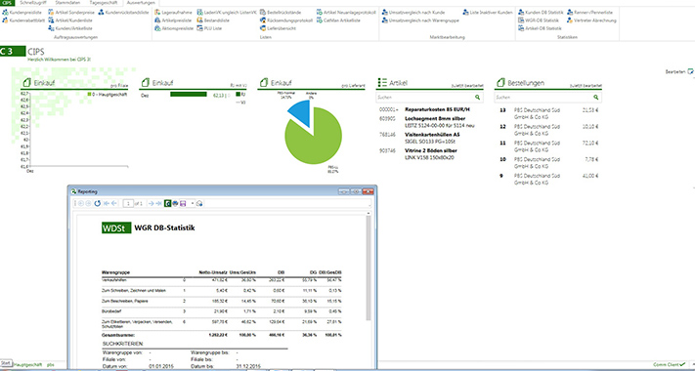Switch to the CIPS tab
Viewport: 695px width, 371px height.
tap(7, 3)
